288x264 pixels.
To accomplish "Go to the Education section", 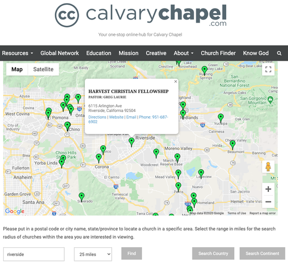I will click(99, 53).
